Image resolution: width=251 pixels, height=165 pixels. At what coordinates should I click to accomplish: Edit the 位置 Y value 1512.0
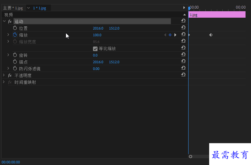(114, 28)
